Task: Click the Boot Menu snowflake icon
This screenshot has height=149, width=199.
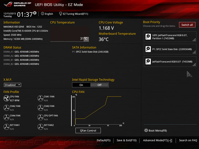Action: point(146,130)
